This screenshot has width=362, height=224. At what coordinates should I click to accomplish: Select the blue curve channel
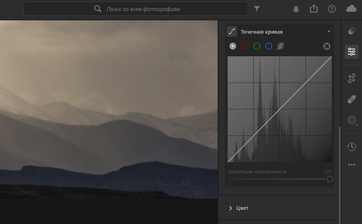tap(269, 46)
